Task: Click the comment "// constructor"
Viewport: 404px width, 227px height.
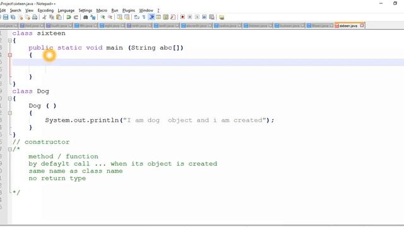Action: tap(41, 142)
